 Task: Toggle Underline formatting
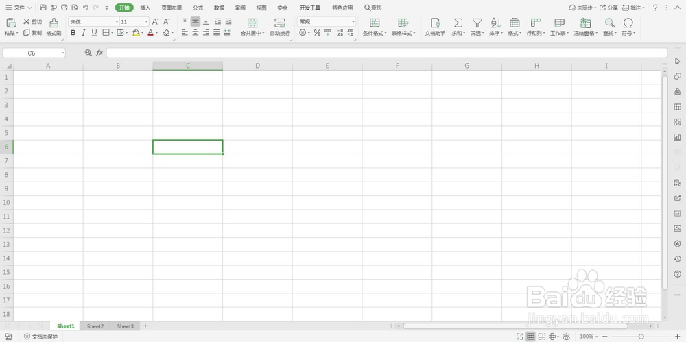point(94,33)
